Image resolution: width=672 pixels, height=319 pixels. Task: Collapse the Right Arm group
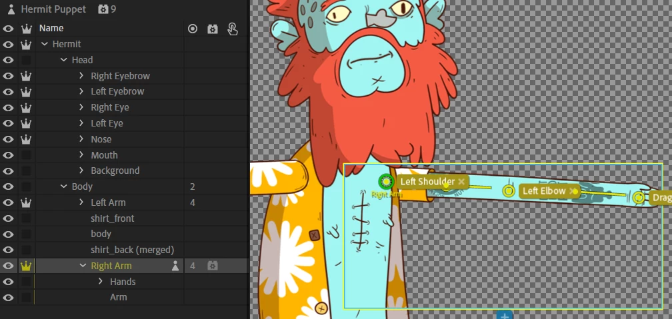point(83,266)
